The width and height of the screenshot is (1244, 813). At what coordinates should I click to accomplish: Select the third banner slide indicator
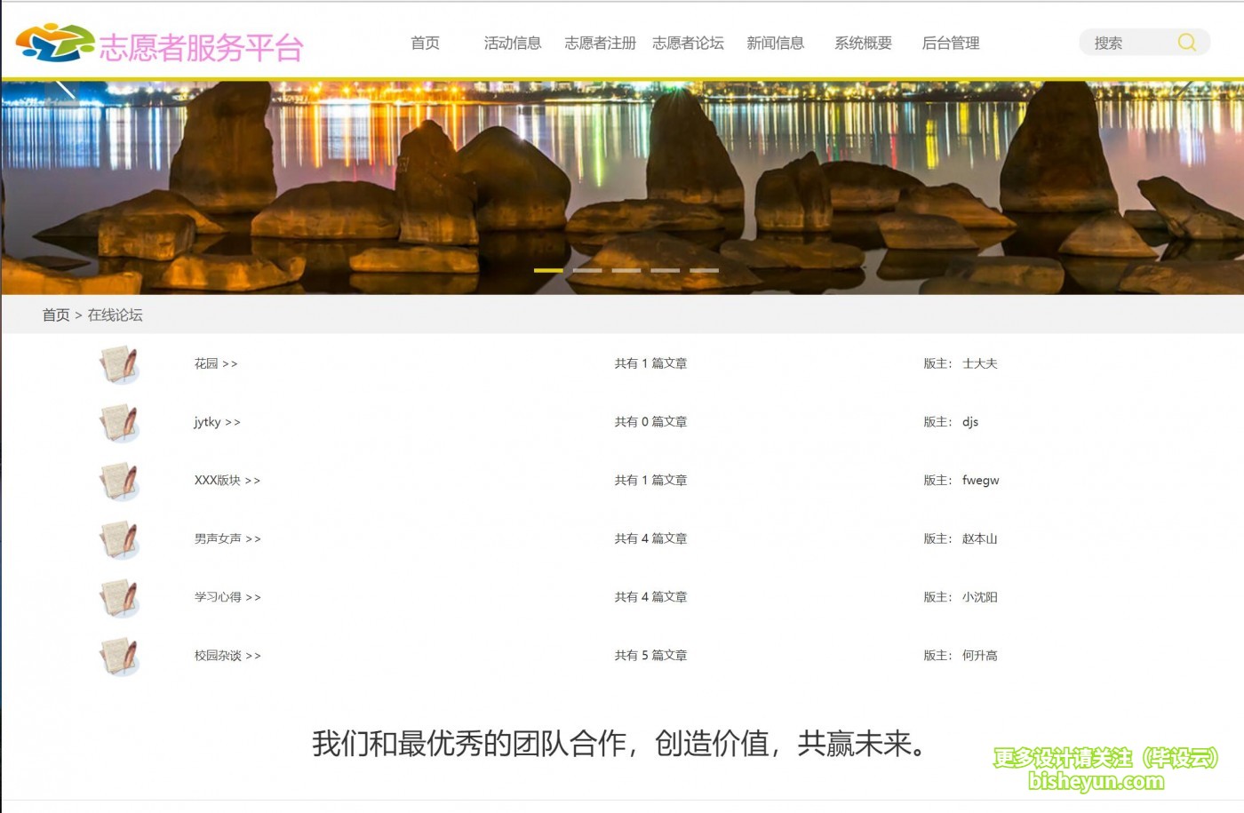(x=626, y=270)
